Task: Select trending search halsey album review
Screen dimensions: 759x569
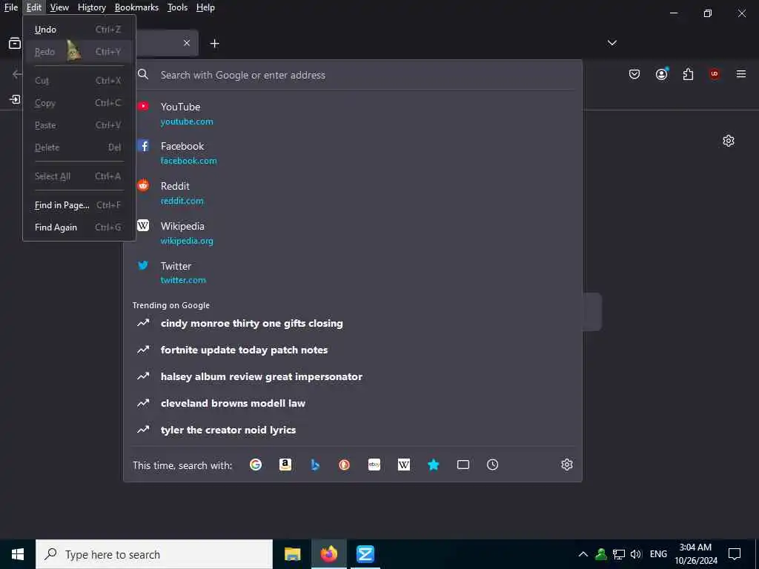Action: [x=352, y=376]
